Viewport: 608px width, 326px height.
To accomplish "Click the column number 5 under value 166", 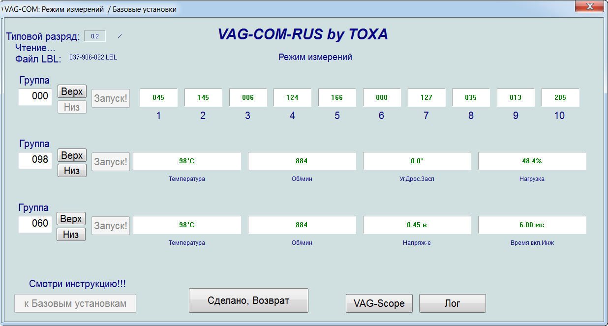I will coord(337,116).
